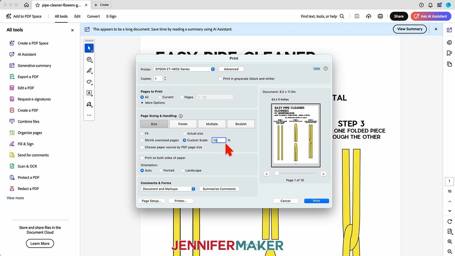455x256 pixels.
Task: Click the printer icon in the top toolbar
Action: pyautogui.click(x=380, y=16)
